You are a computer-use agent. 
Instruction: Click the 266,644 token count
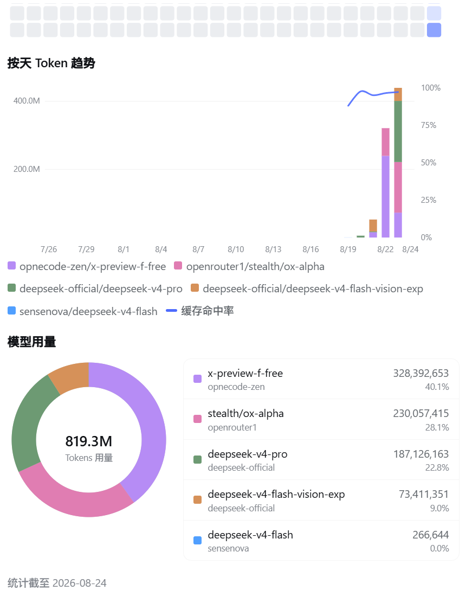pyautogui.click(x=431, y=535)
